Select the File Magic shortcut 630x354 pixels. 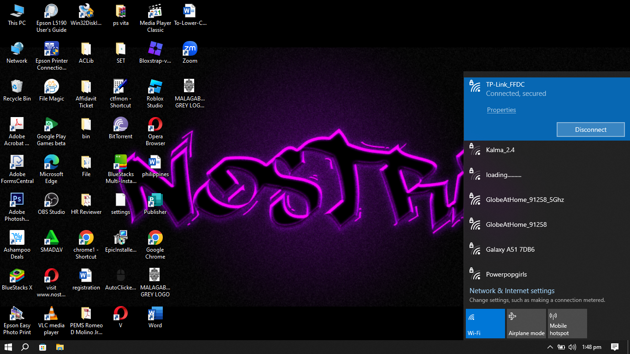tap(52, 90)
